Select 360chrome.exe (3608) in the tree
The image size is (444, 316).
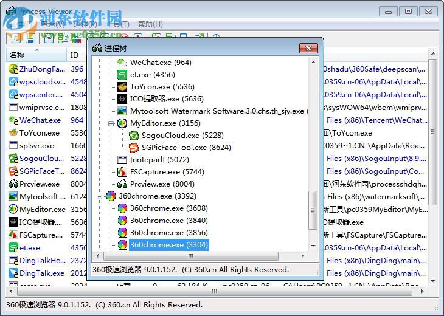pos(169,208)
